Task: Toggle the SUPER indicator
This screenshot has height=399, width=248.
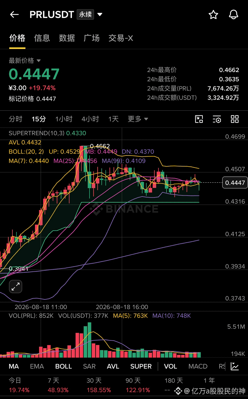Action: (141, 366)
